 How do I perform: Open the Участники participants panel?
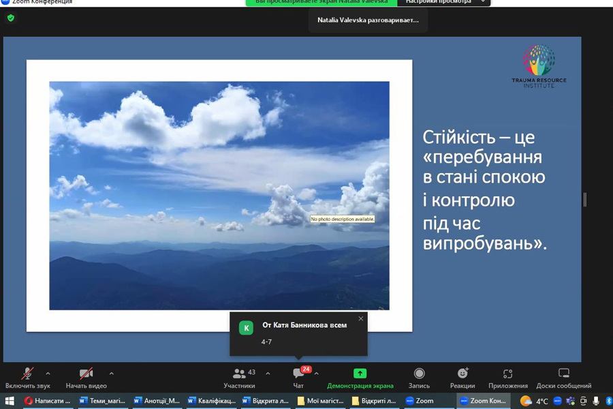[239, 374]
